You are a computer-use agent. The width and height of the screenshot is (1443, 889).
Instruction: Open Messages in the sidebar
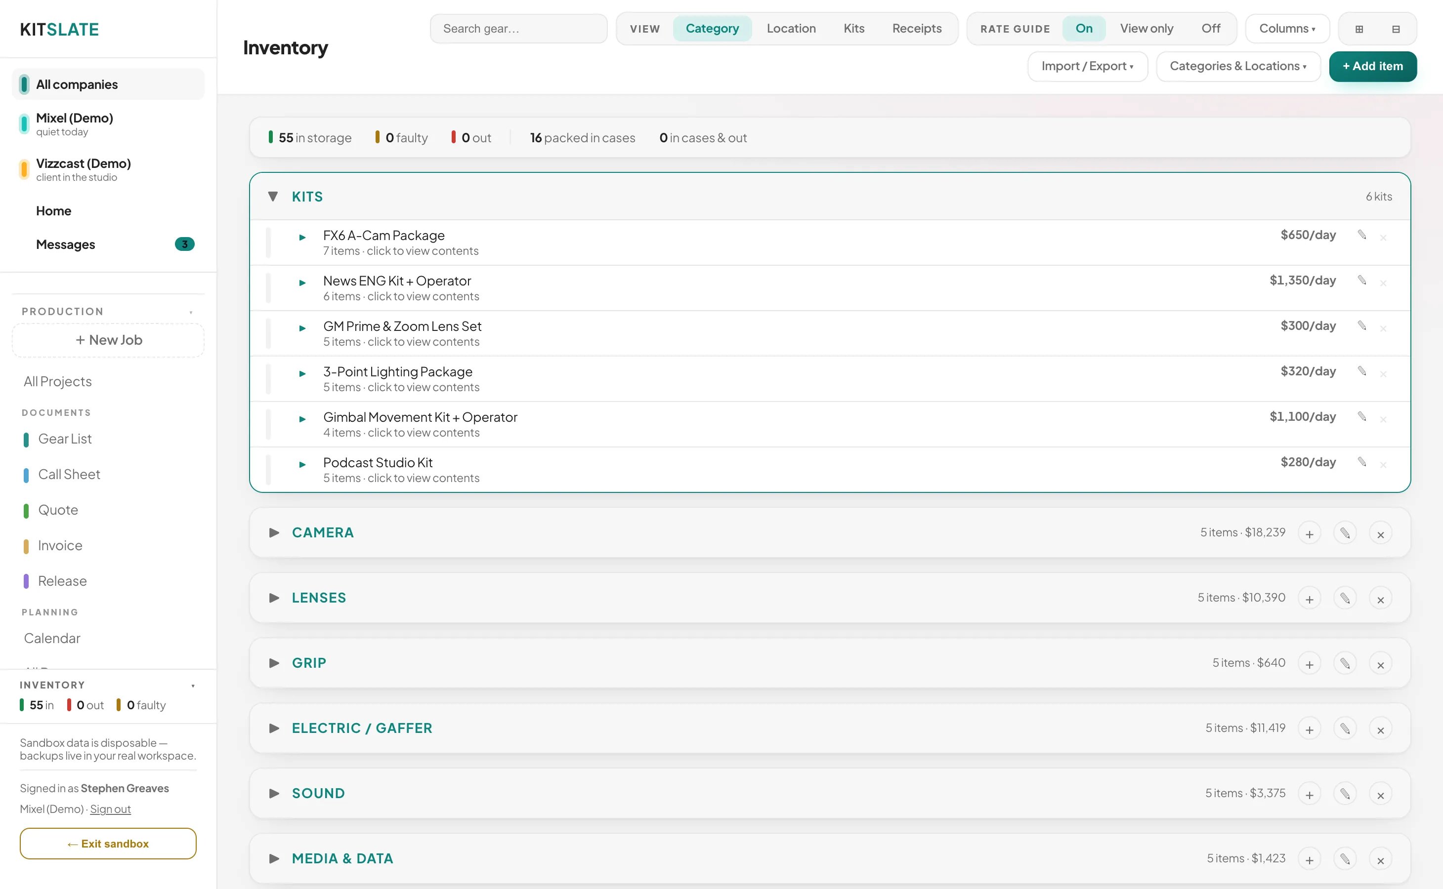click(108, 244)
